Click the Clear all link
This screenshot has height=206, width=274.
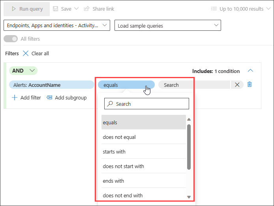coord(40,53)
